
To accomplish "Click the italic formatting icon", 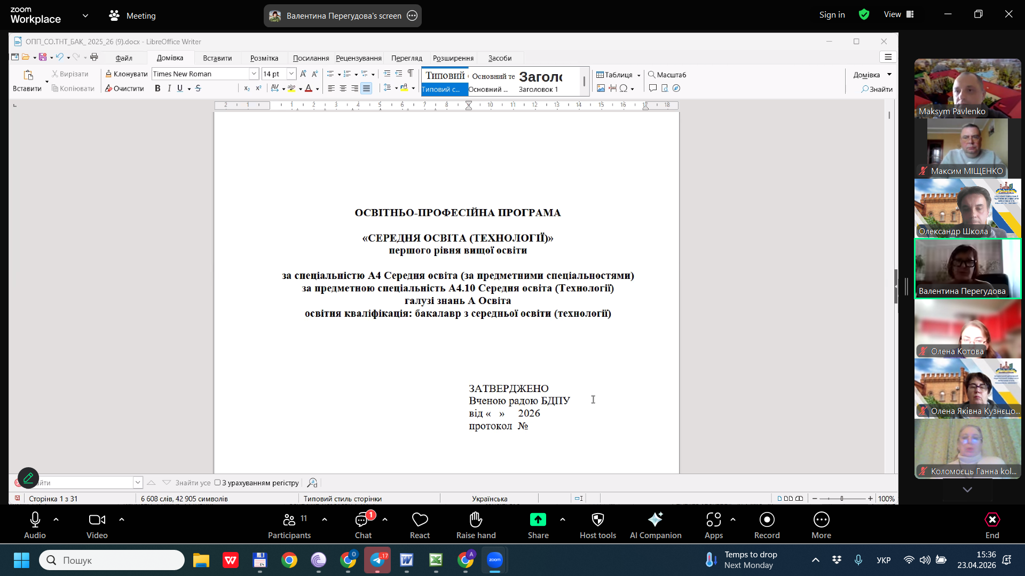I will 169,89.
